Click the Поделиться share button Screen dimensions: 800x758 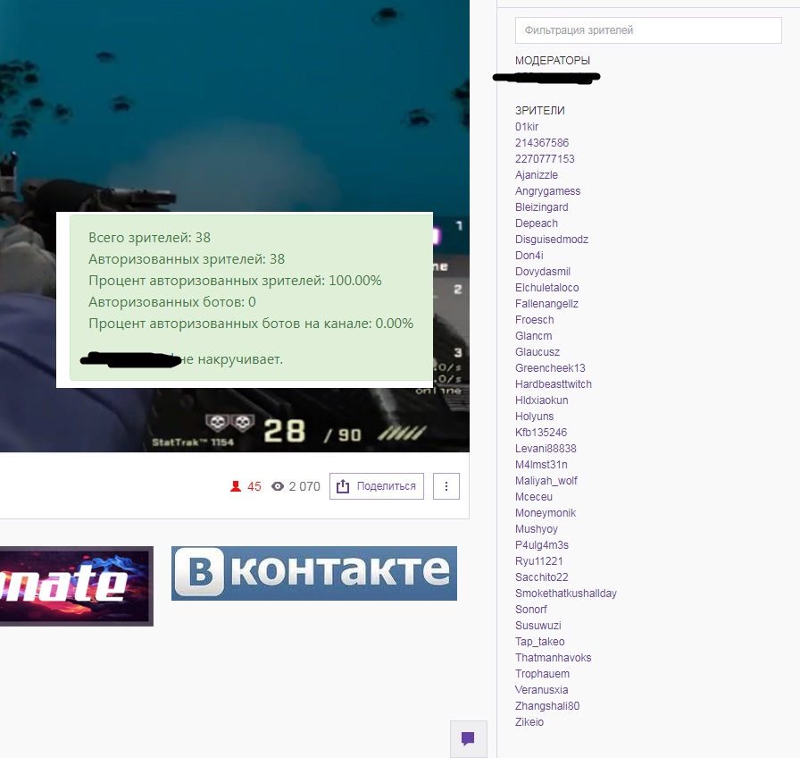[376, 486]
